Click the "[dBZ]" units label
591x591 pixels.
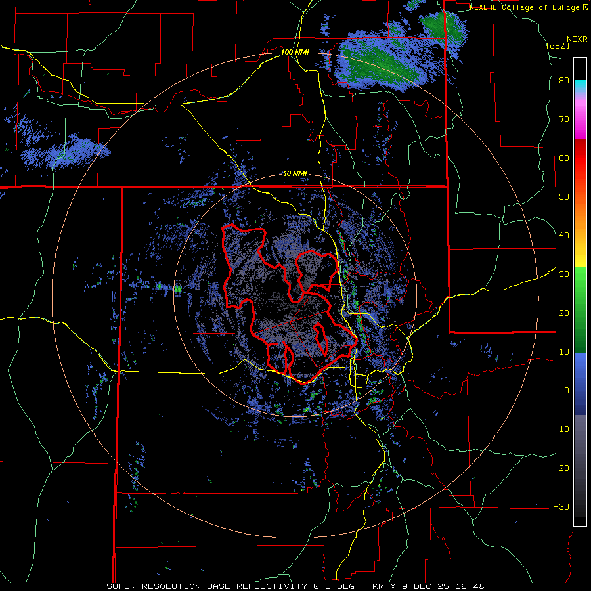pos(558,45)
